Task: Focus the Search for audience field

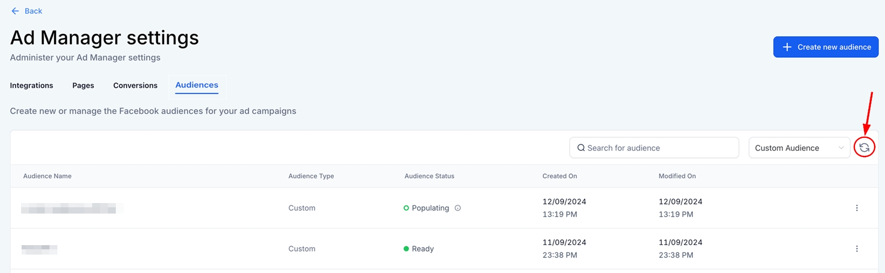Action: [x=658, y=148]
